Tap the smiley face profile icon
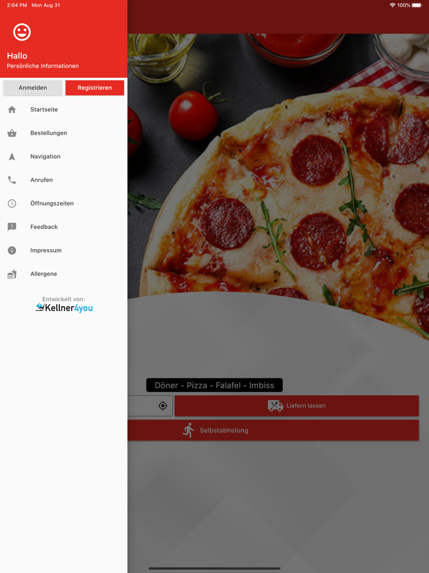Image resolution: width=429 pixels, height=573 pixels. (22, 32)
